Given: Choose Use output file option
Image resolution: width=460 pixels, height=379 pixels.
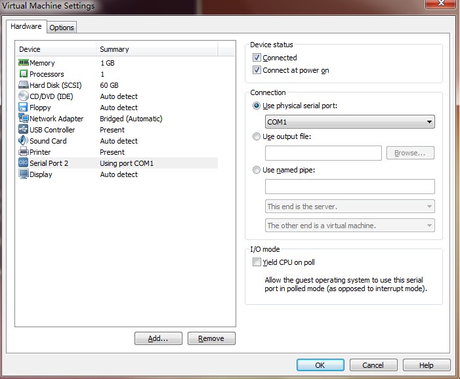Looking at the screenshot, I should click(x=257, y=136).
